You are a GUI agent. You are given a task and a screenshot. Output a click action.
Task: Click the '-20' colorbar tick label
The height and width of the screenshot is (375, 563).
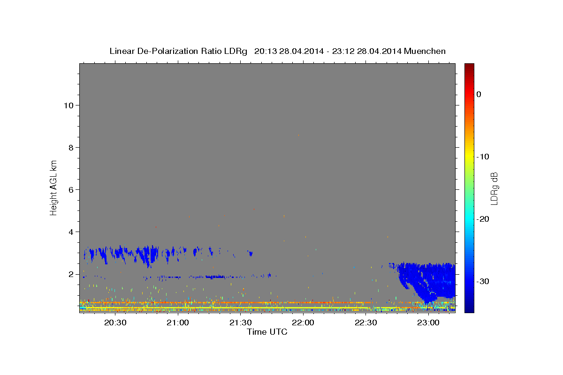coord(483,219)
